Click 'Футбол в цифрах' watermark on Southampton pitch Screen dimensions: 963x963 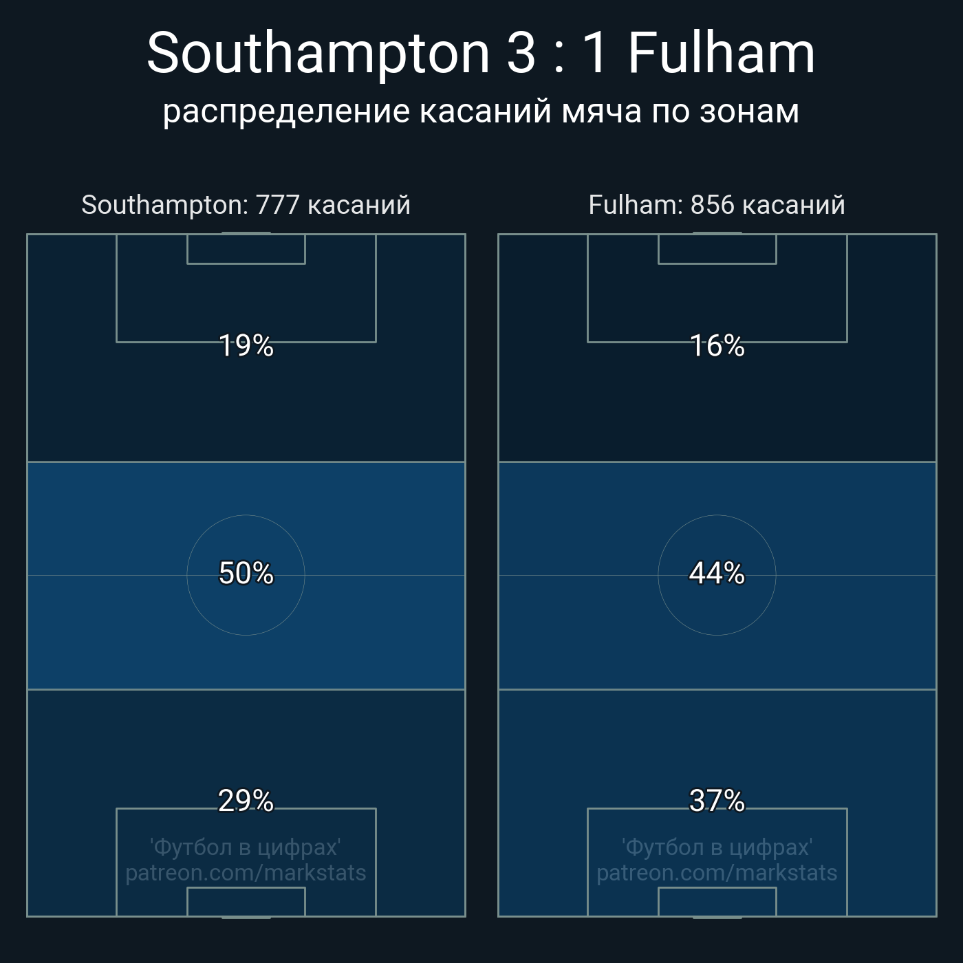coord(246,847)
